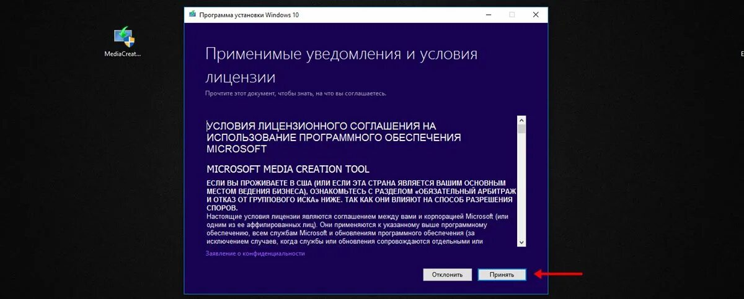The height and width of the screenshot is (299, 744).
Task: Click the УСЛОВИЯ ЛИЦЕНЗИОННОГО СОГЛАШЕНИЯ heading
Action: 334,137
